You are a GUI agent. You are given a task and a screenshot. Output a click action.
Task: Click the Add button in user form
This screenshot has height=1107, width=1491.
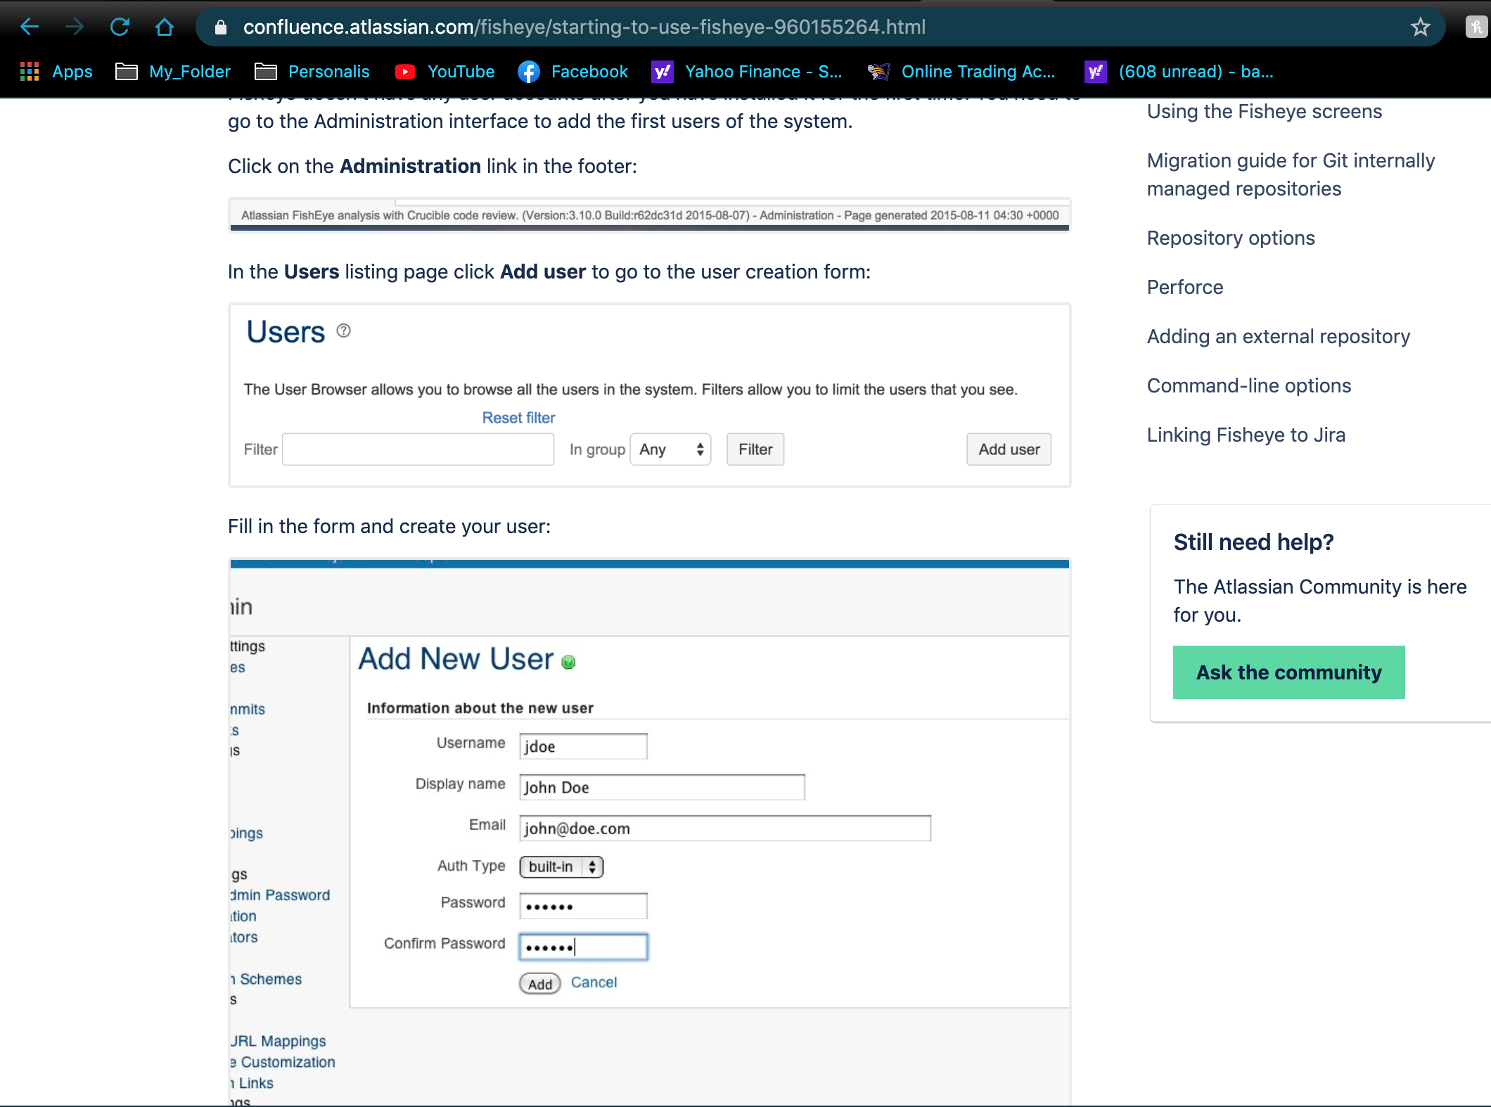tap(539, 984)
